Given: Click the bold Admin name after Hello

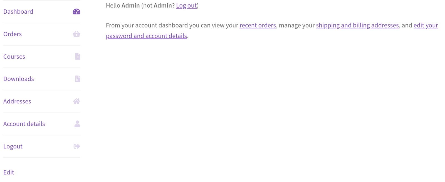Looking at the screenshot, I should point(130,6).
